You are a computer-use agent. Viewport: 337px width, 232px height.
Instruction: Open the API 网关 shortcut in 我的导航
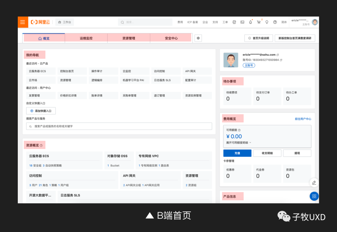coord(197,71)
